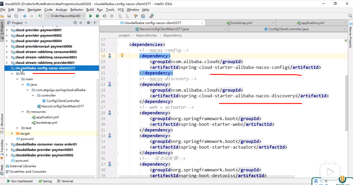Hide the Project tool window

click(x=96, y=23)
